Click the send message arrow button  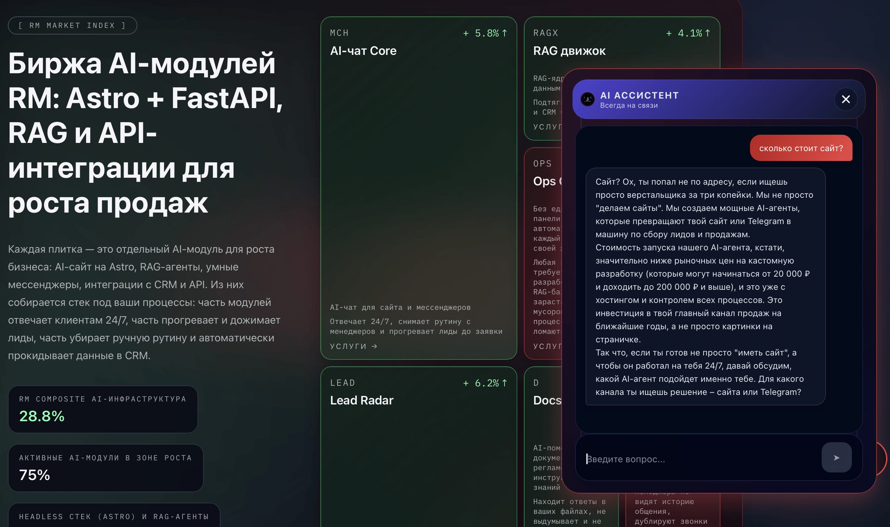point(836,457)
